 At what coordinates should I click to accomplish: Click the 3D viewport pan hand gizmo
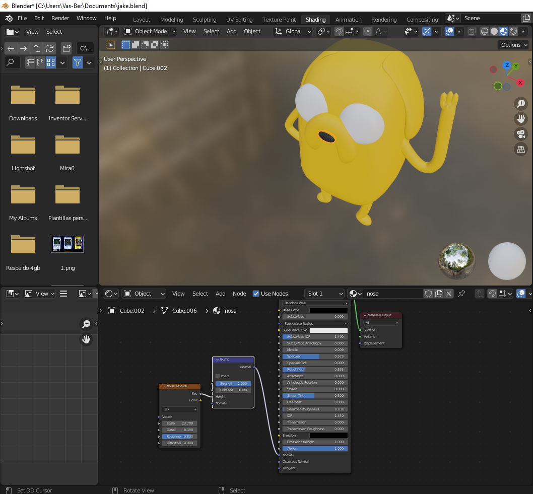521,119
